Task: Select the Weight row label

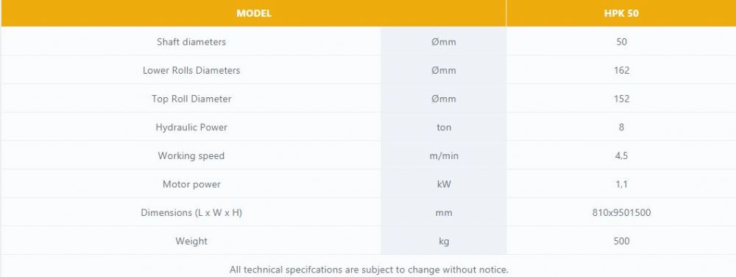Action: (191, 242)
